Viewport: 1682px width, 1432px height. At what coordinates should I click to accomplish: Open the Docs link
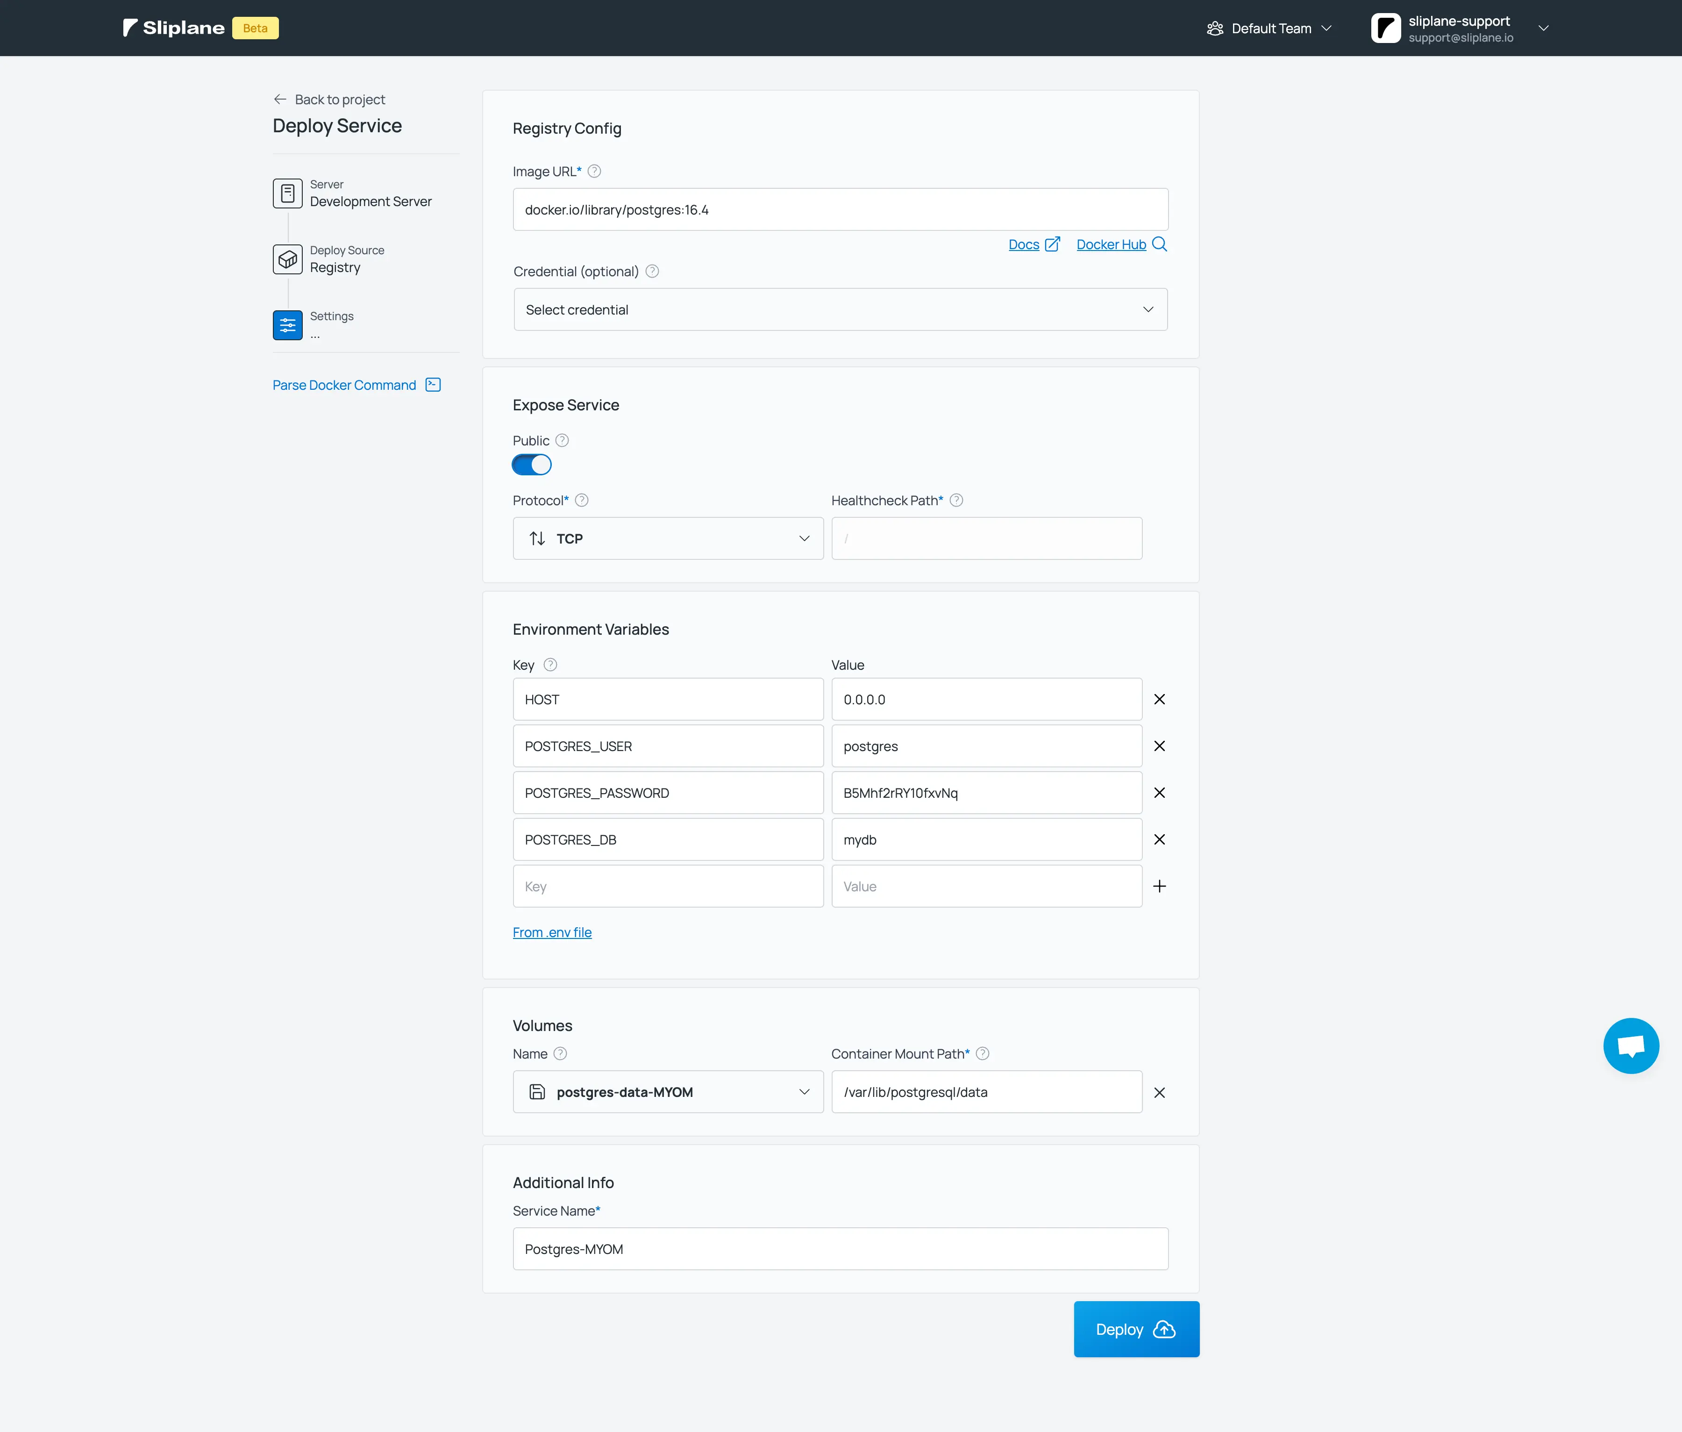point(1023,244)
